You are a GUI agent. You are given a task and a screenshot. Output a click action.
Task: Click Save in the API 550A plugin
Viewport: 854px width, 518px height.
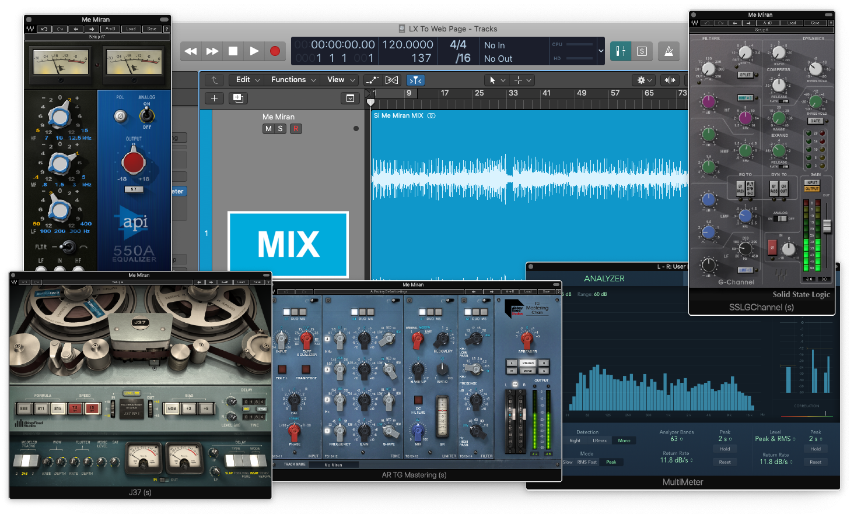click(152, 29)
